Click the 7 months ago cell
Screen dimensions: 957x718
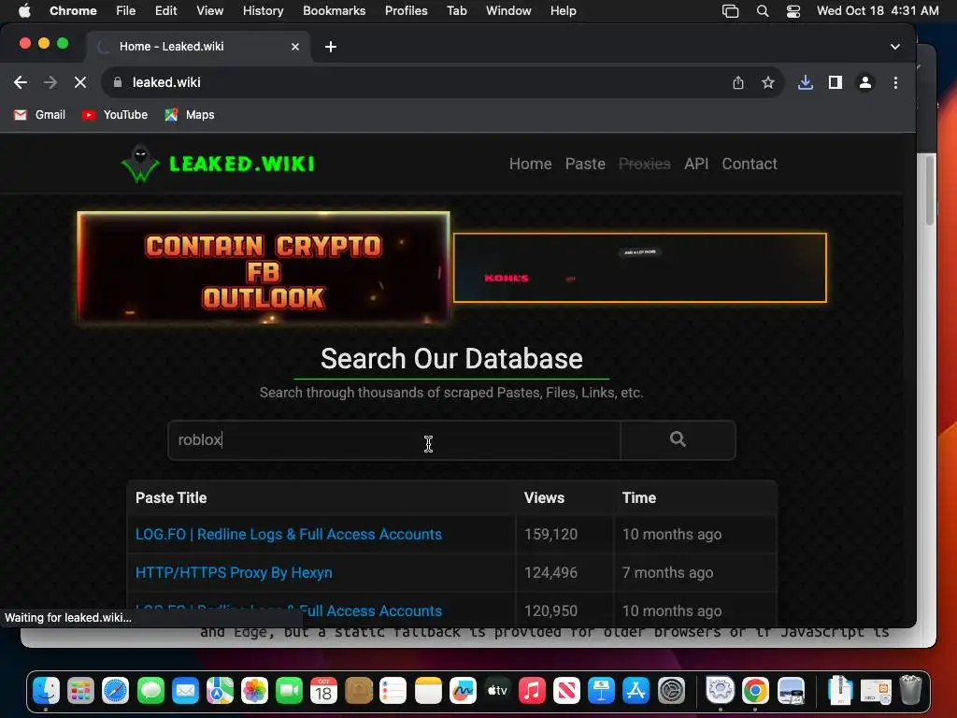[667, 573]
